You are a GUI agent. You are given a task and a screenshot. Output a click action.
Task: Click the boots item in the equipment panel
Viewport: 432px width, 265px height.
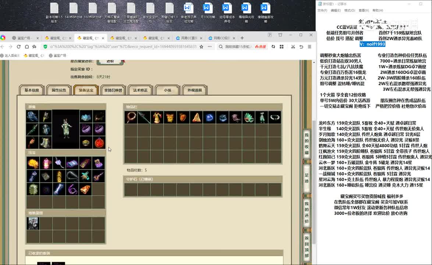pyautogui.click(x=46, y=143)
